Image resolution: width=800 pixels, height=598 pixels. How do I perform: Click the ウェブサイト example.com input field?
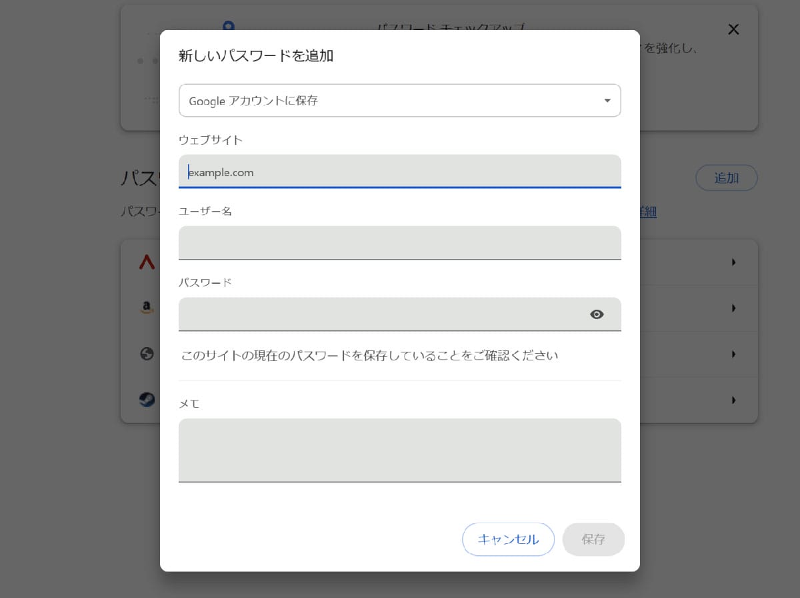[x=400, y=172]
